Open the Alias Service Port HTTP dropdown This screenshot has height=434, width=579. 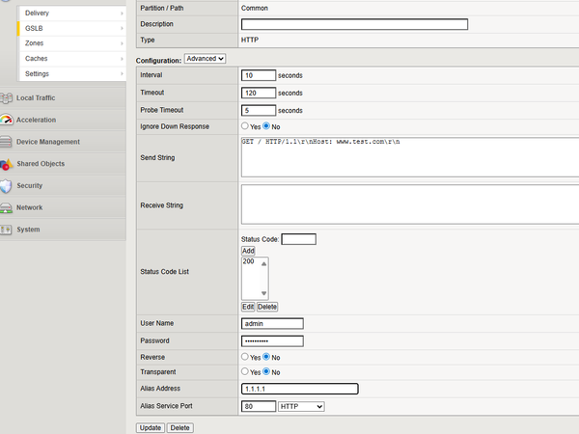point(301,406)
